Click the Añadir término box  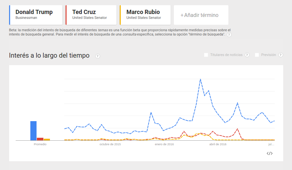point(201,15)
